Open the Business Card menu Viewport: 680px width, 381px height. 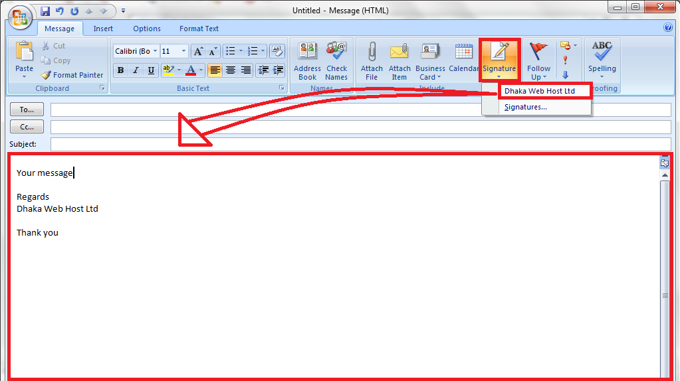[430, 61]
